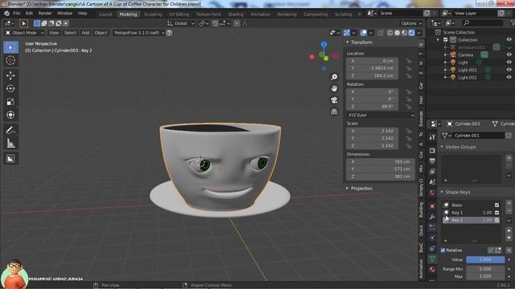Open the XYZ Euler rotation mode dropdown
The height and width of the screenshot is (289, 515).
coord(381,116)
